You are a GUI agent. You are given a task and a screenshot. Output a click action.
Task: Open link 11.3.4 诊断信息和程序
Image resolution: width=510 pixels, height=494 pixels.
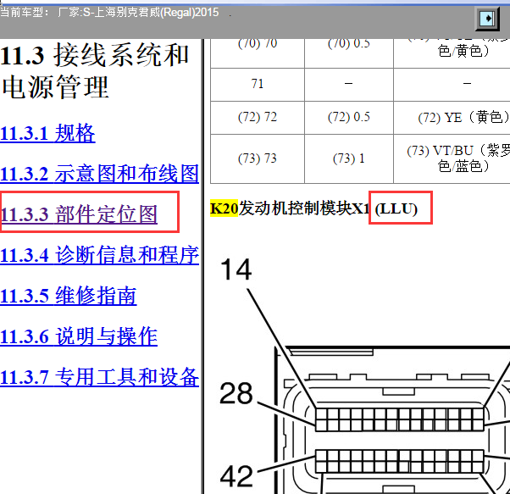(99, 255)
